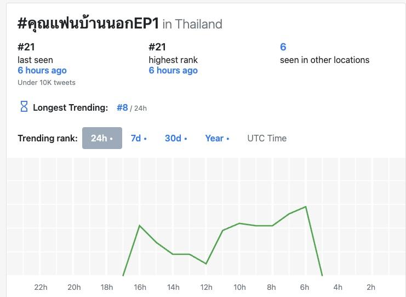Toggle the UTC Time option
This screenshot has width=406, height=297.
coord(267,138)
